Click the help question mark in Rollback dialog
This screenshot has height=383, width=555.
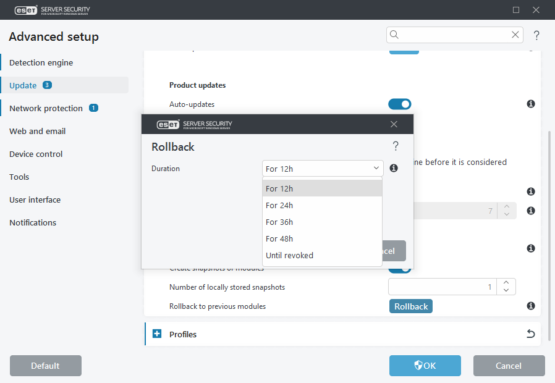396,146
